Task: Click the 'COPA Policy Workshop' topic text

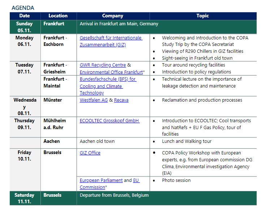Action: pyautogui.click(x=207, y=163)
